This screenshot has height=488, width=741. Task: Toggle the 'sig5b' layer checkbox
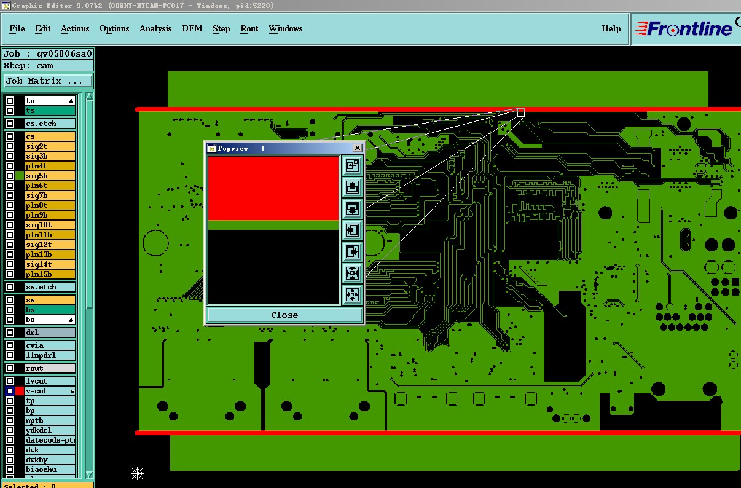click(x=10, y=176)
